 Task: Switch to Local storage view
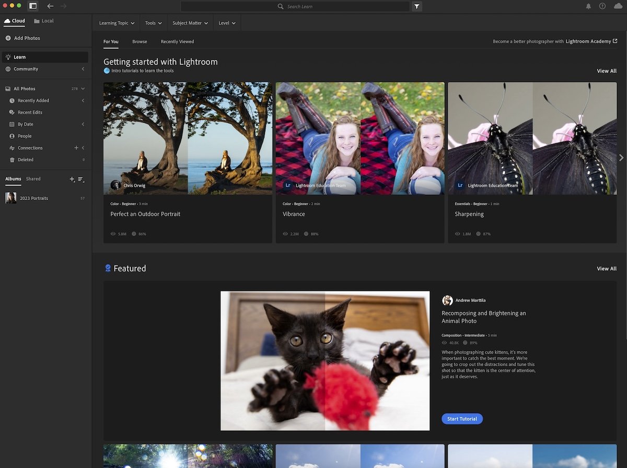tap(43, 21)
